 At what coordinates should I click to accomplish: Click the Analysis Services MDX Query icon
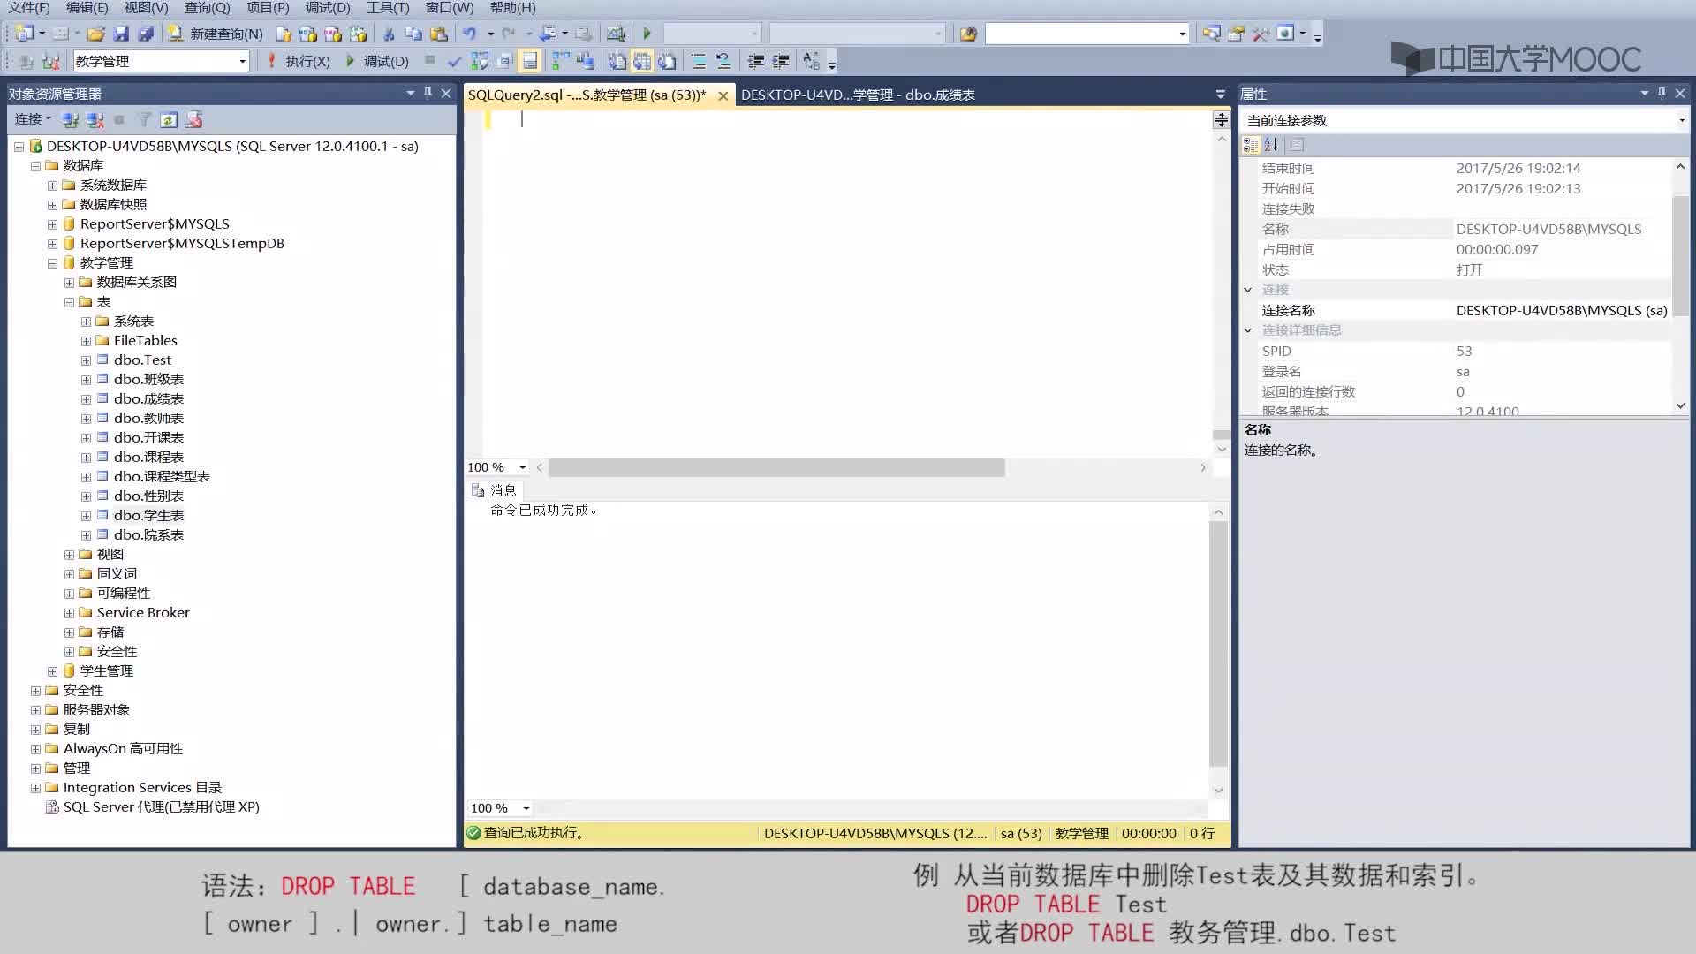pyautogui.click(x=307, y=34)
